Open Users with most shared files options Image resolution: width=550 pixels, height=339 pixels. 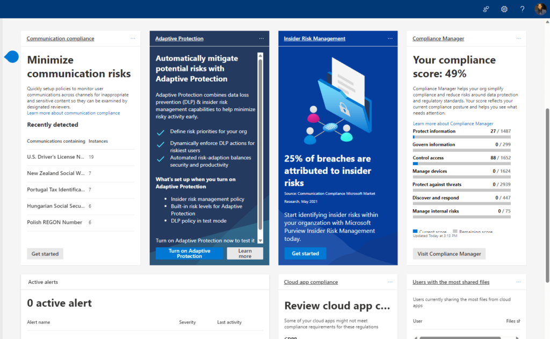(519, 282)
